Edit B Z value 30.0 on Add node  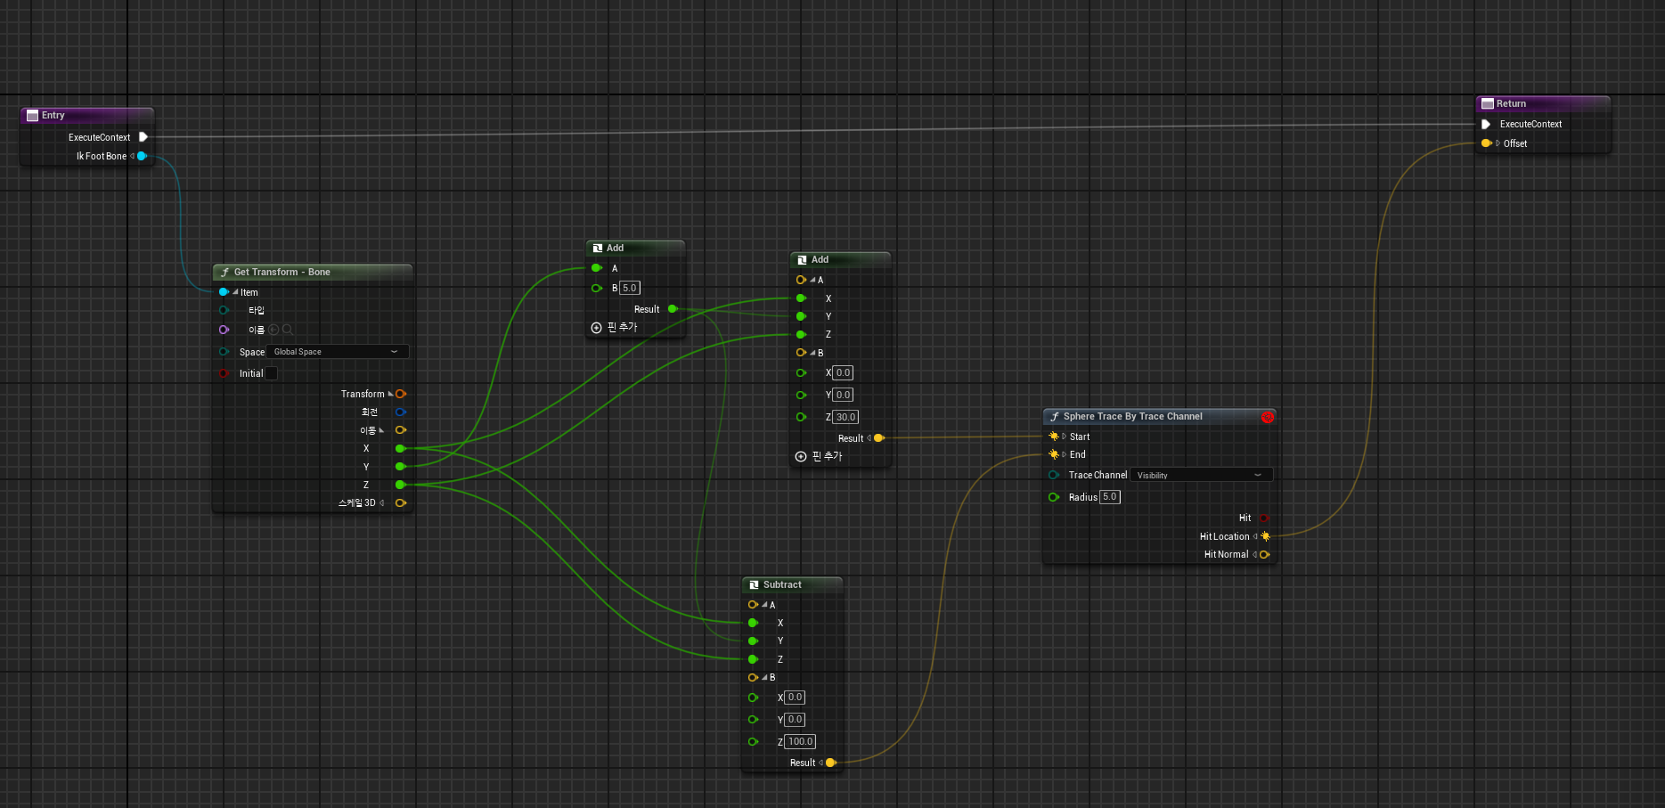click(x=845, y=417)
